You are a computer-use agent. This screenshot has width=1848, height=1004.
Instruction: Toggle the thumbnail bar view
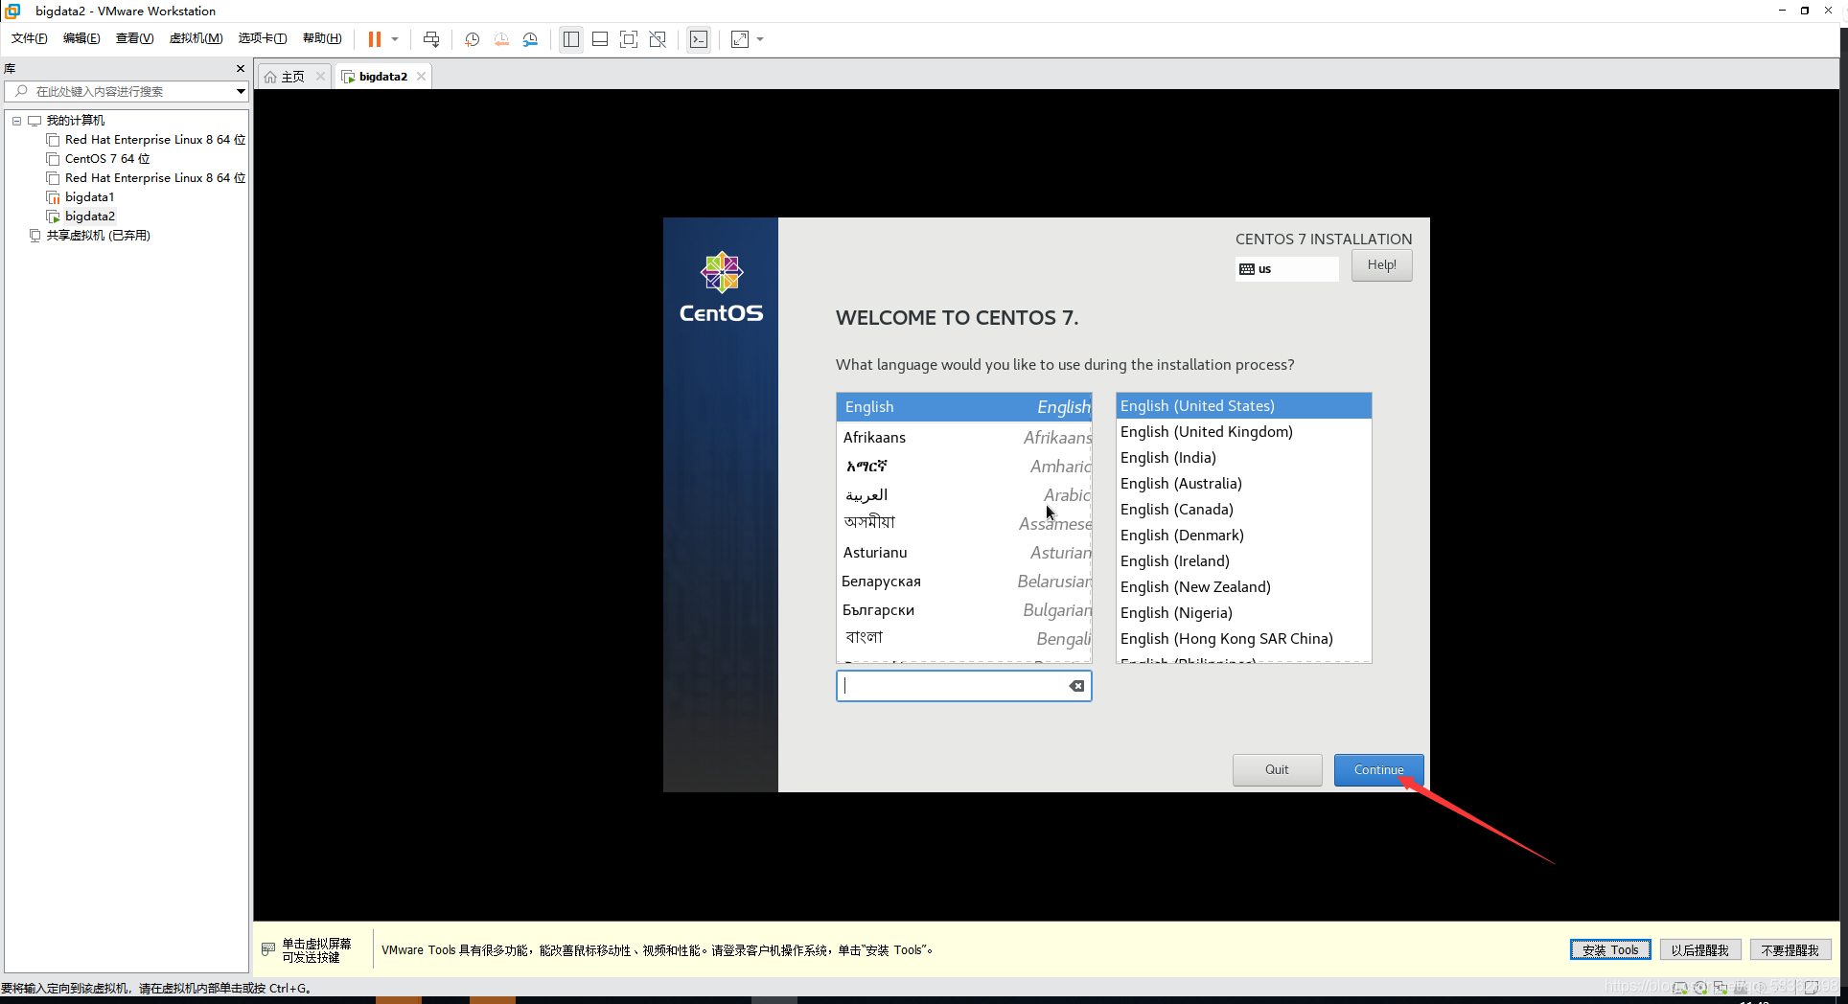click(x=600, y=39)
